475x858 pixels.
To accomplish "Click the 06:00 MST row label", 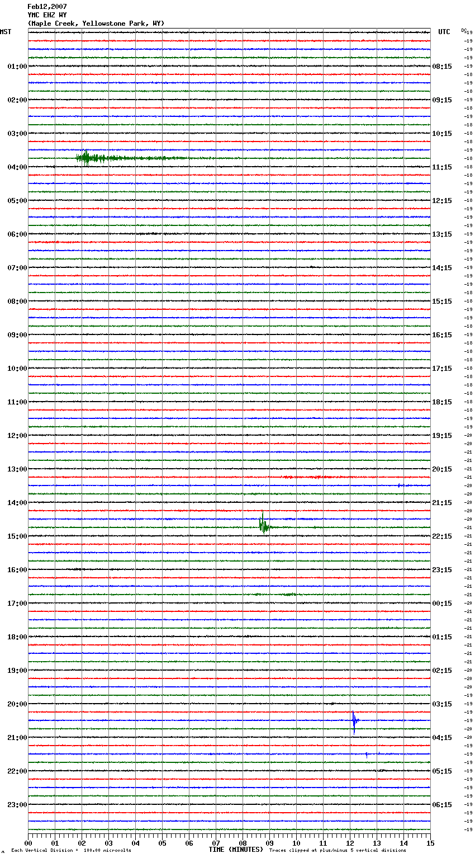I will tap(17, 234).
